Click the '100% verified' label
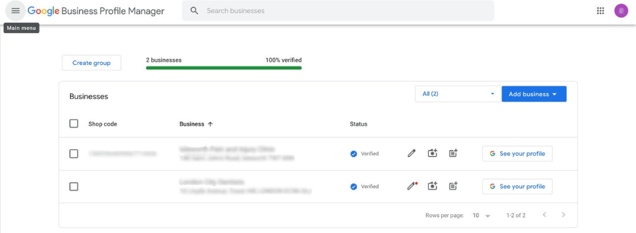 point(283,60)
